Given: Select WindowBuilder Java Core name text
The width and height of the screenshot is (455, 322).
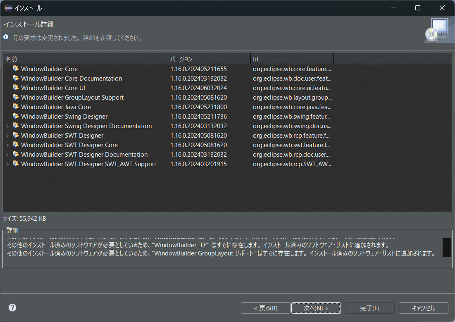Looking at the screenshot, I should click(56, 107).
